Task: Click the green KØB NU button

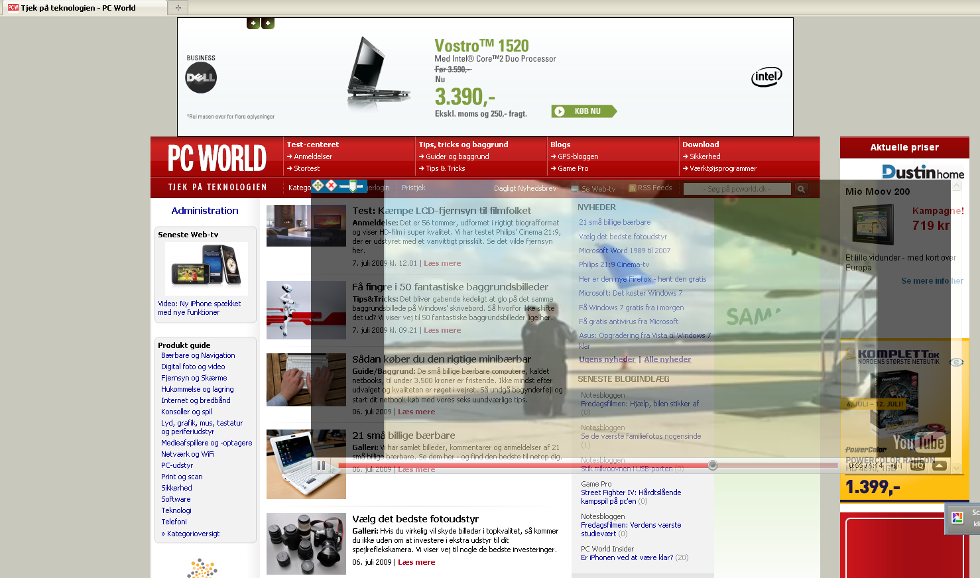Action: (x=584, y=111)
